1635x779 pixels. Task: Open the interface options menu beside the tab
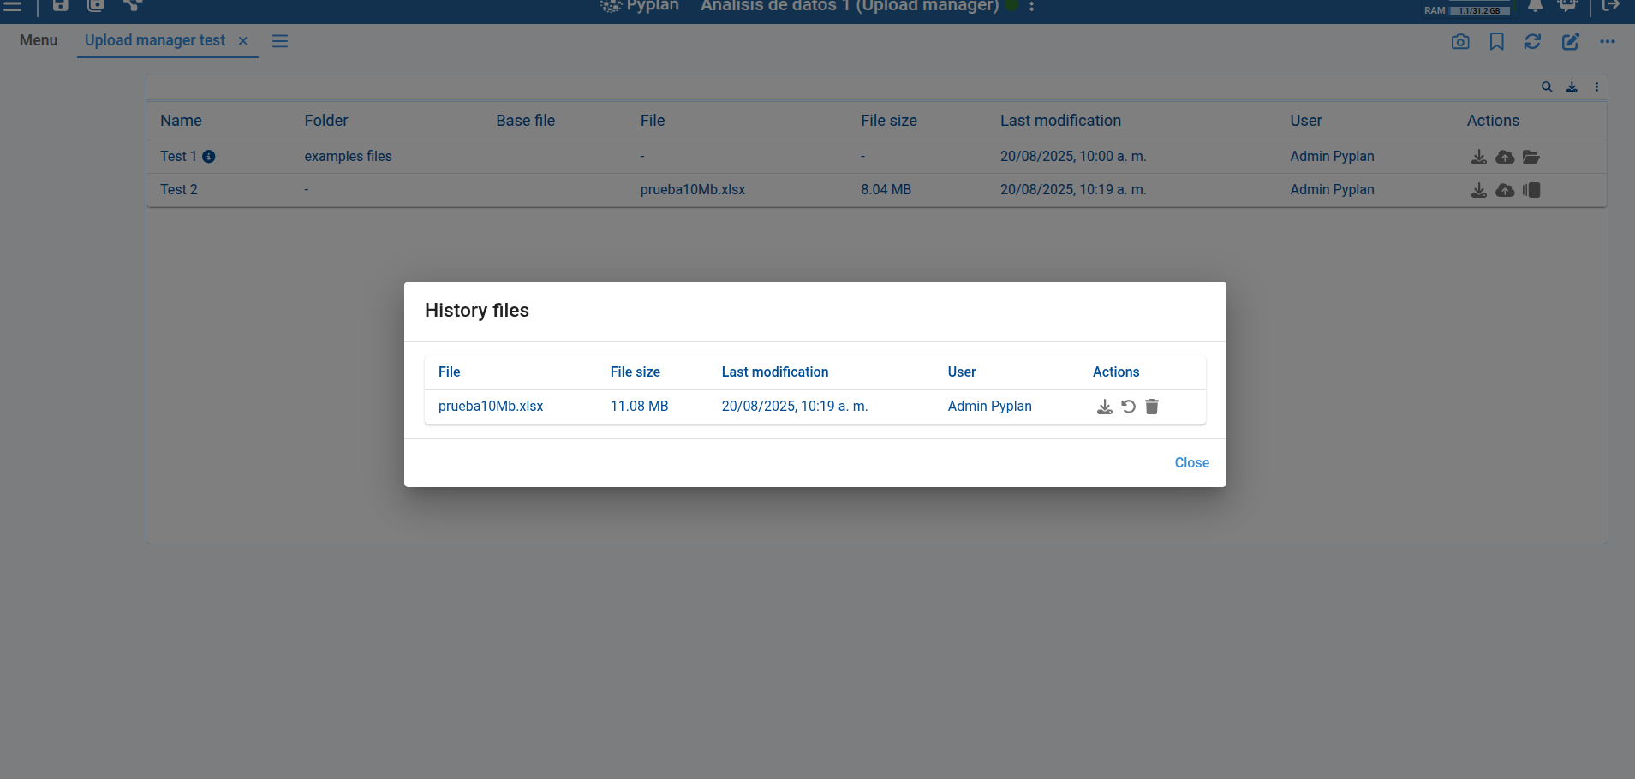(279, 41)
